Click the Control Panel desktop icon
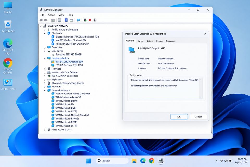The height and width of the screenshot is (167, 250). [8, 84]
